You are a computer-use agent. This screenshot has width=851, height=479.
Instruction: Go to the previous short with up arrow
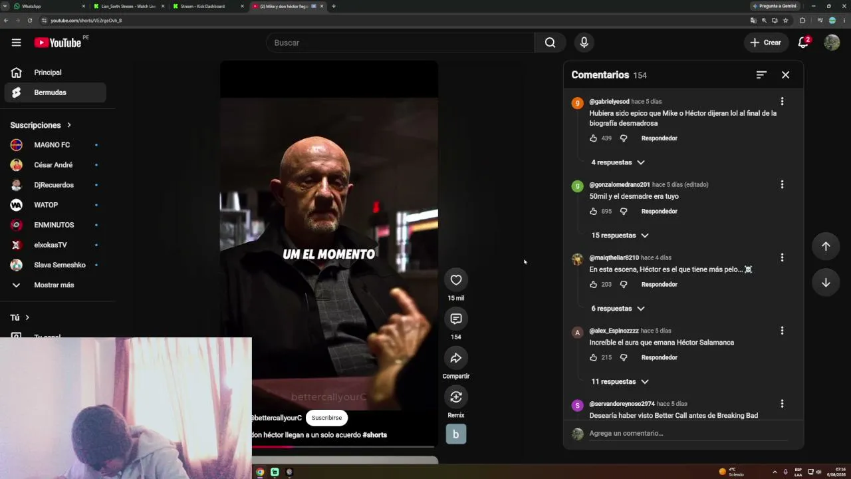point(826,246)
